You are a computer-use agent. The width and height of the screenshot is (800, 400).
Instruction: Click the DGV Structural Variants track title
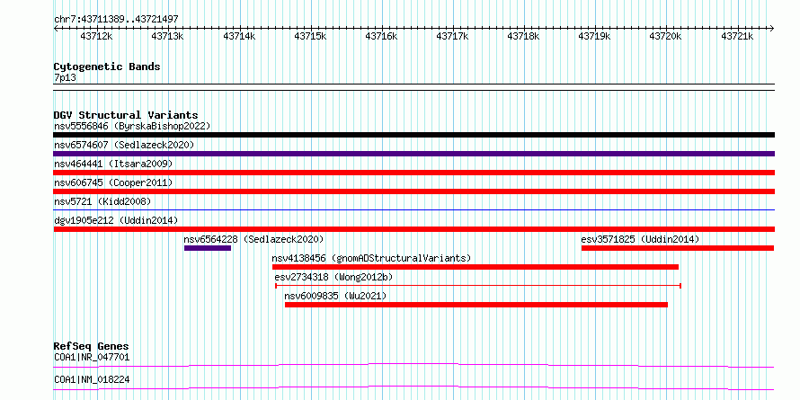pyautogui.click(x=126, y=115)
